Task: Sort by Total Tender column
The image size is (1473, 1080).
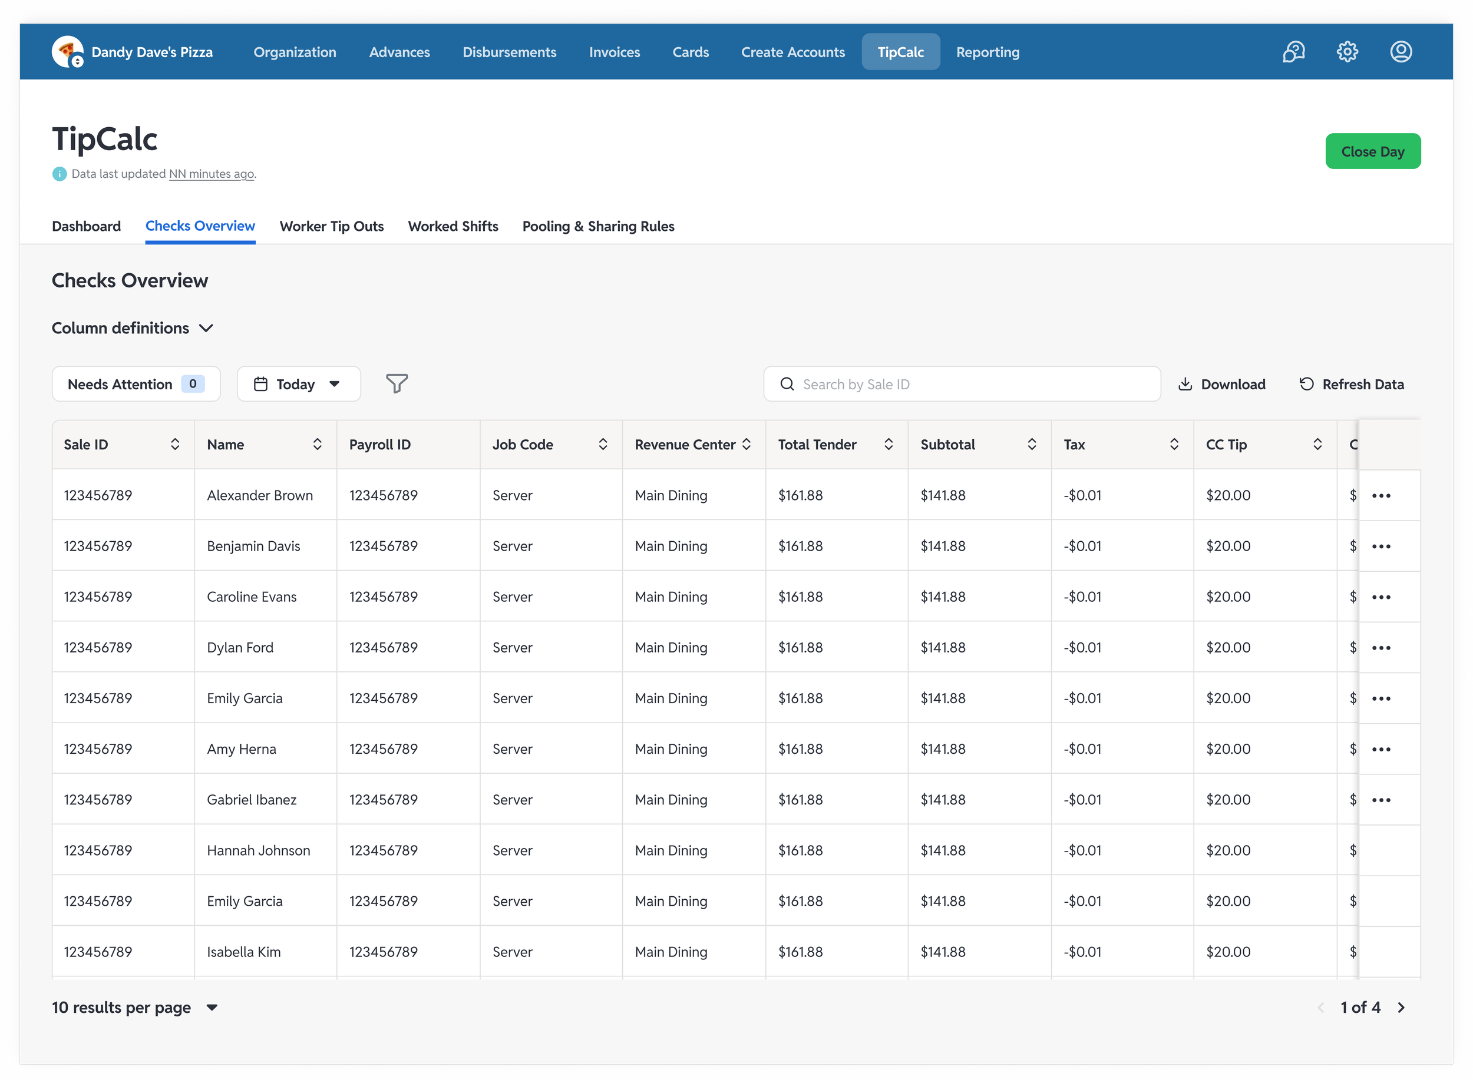Action: pos(889,445)
